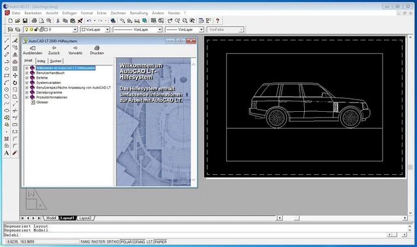Select the Polygon draw tool
The image size is (417, 247).
pos(7,68)
